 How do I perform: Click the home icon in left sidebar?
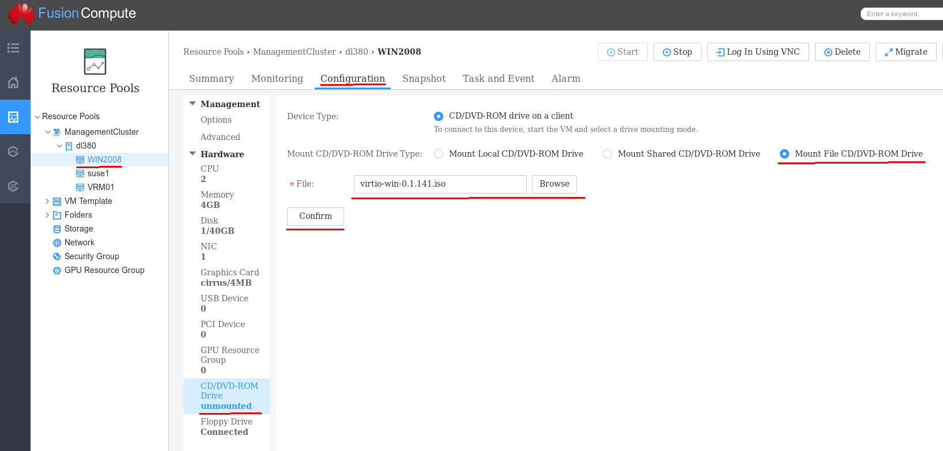coord(13,82)
